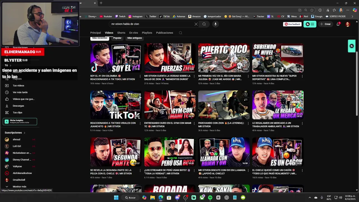Switch to the En vivo tab
The width and height of the screenshot is (359, 202).
click(134, 33)
